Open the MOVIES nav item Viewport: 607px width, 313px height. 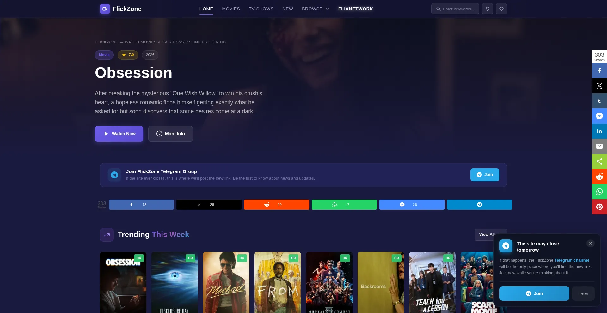[x=231, y=9]
